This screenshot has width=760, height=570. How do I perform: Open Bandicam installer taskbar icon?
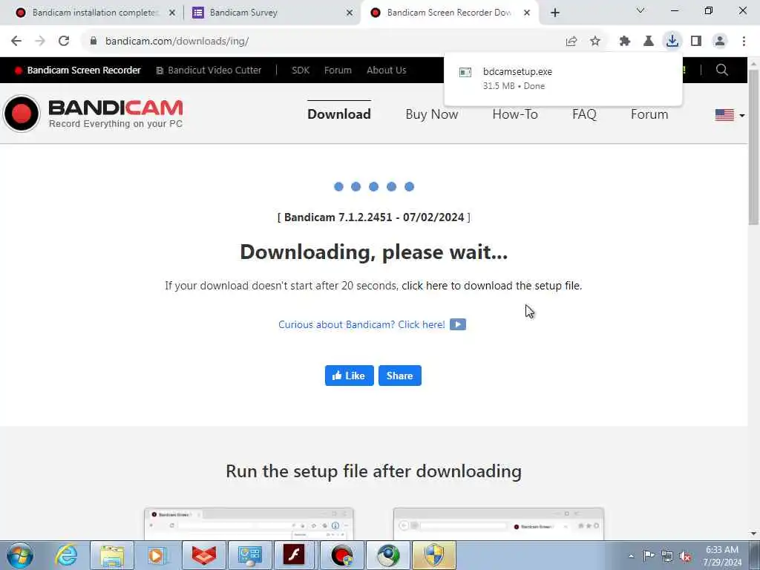pos(341,555)
